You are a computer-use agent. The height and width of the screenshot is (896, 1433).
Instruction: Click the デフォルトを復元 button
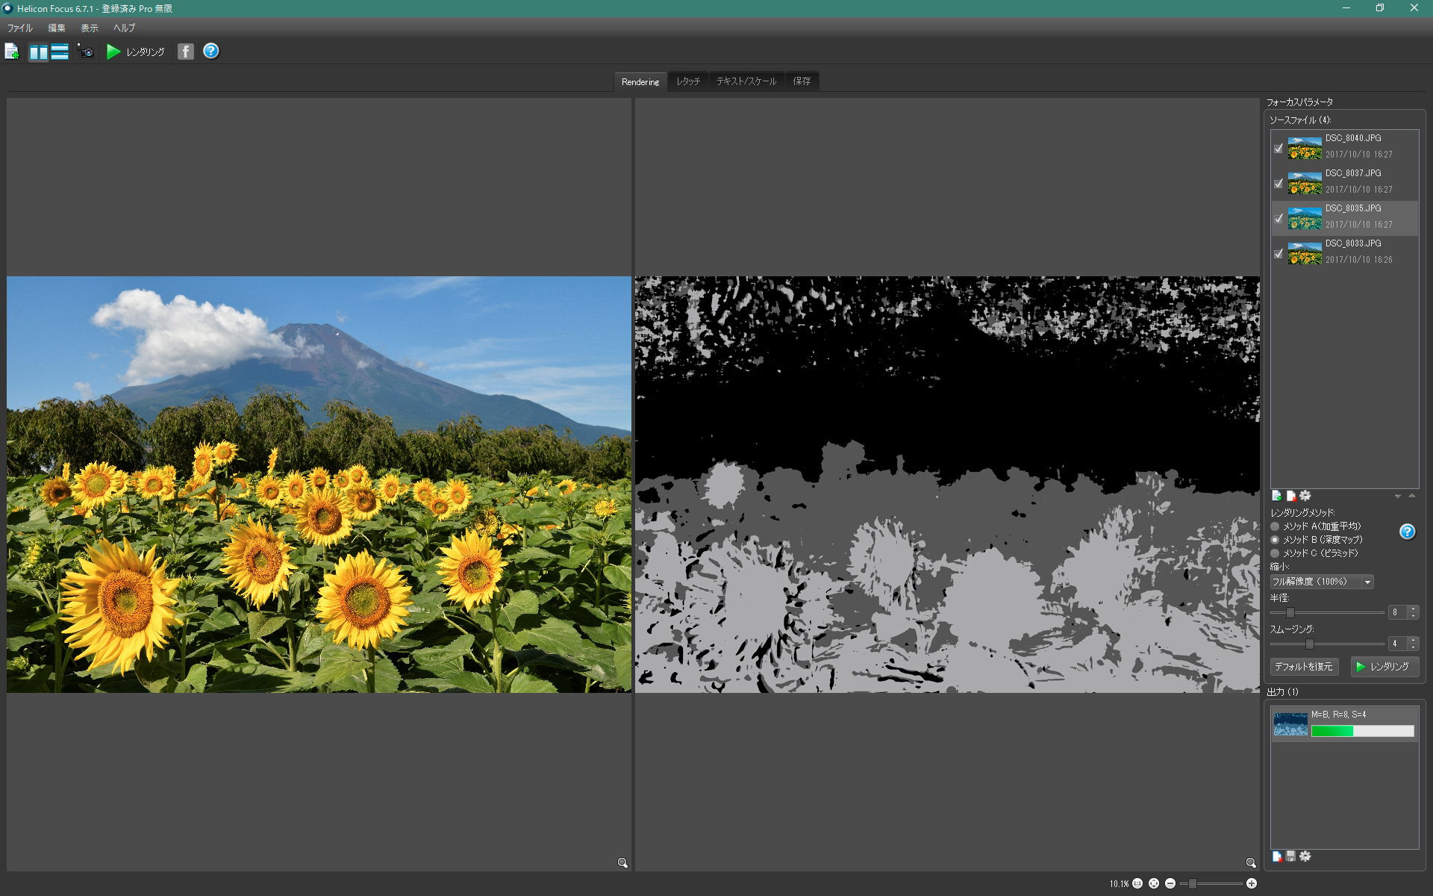tap(1303, 667)
